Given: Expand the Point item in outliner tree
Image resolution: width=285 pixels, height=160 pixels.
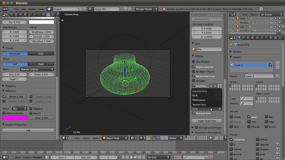Looking at the screenshot, I should (234, 19).
